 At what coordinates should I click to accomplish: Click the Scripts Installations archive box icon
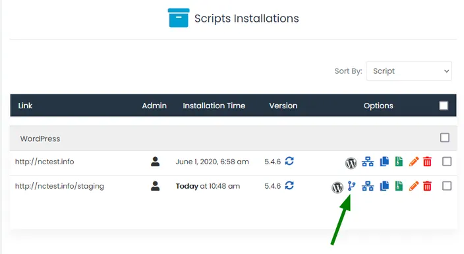pos(179,18)
